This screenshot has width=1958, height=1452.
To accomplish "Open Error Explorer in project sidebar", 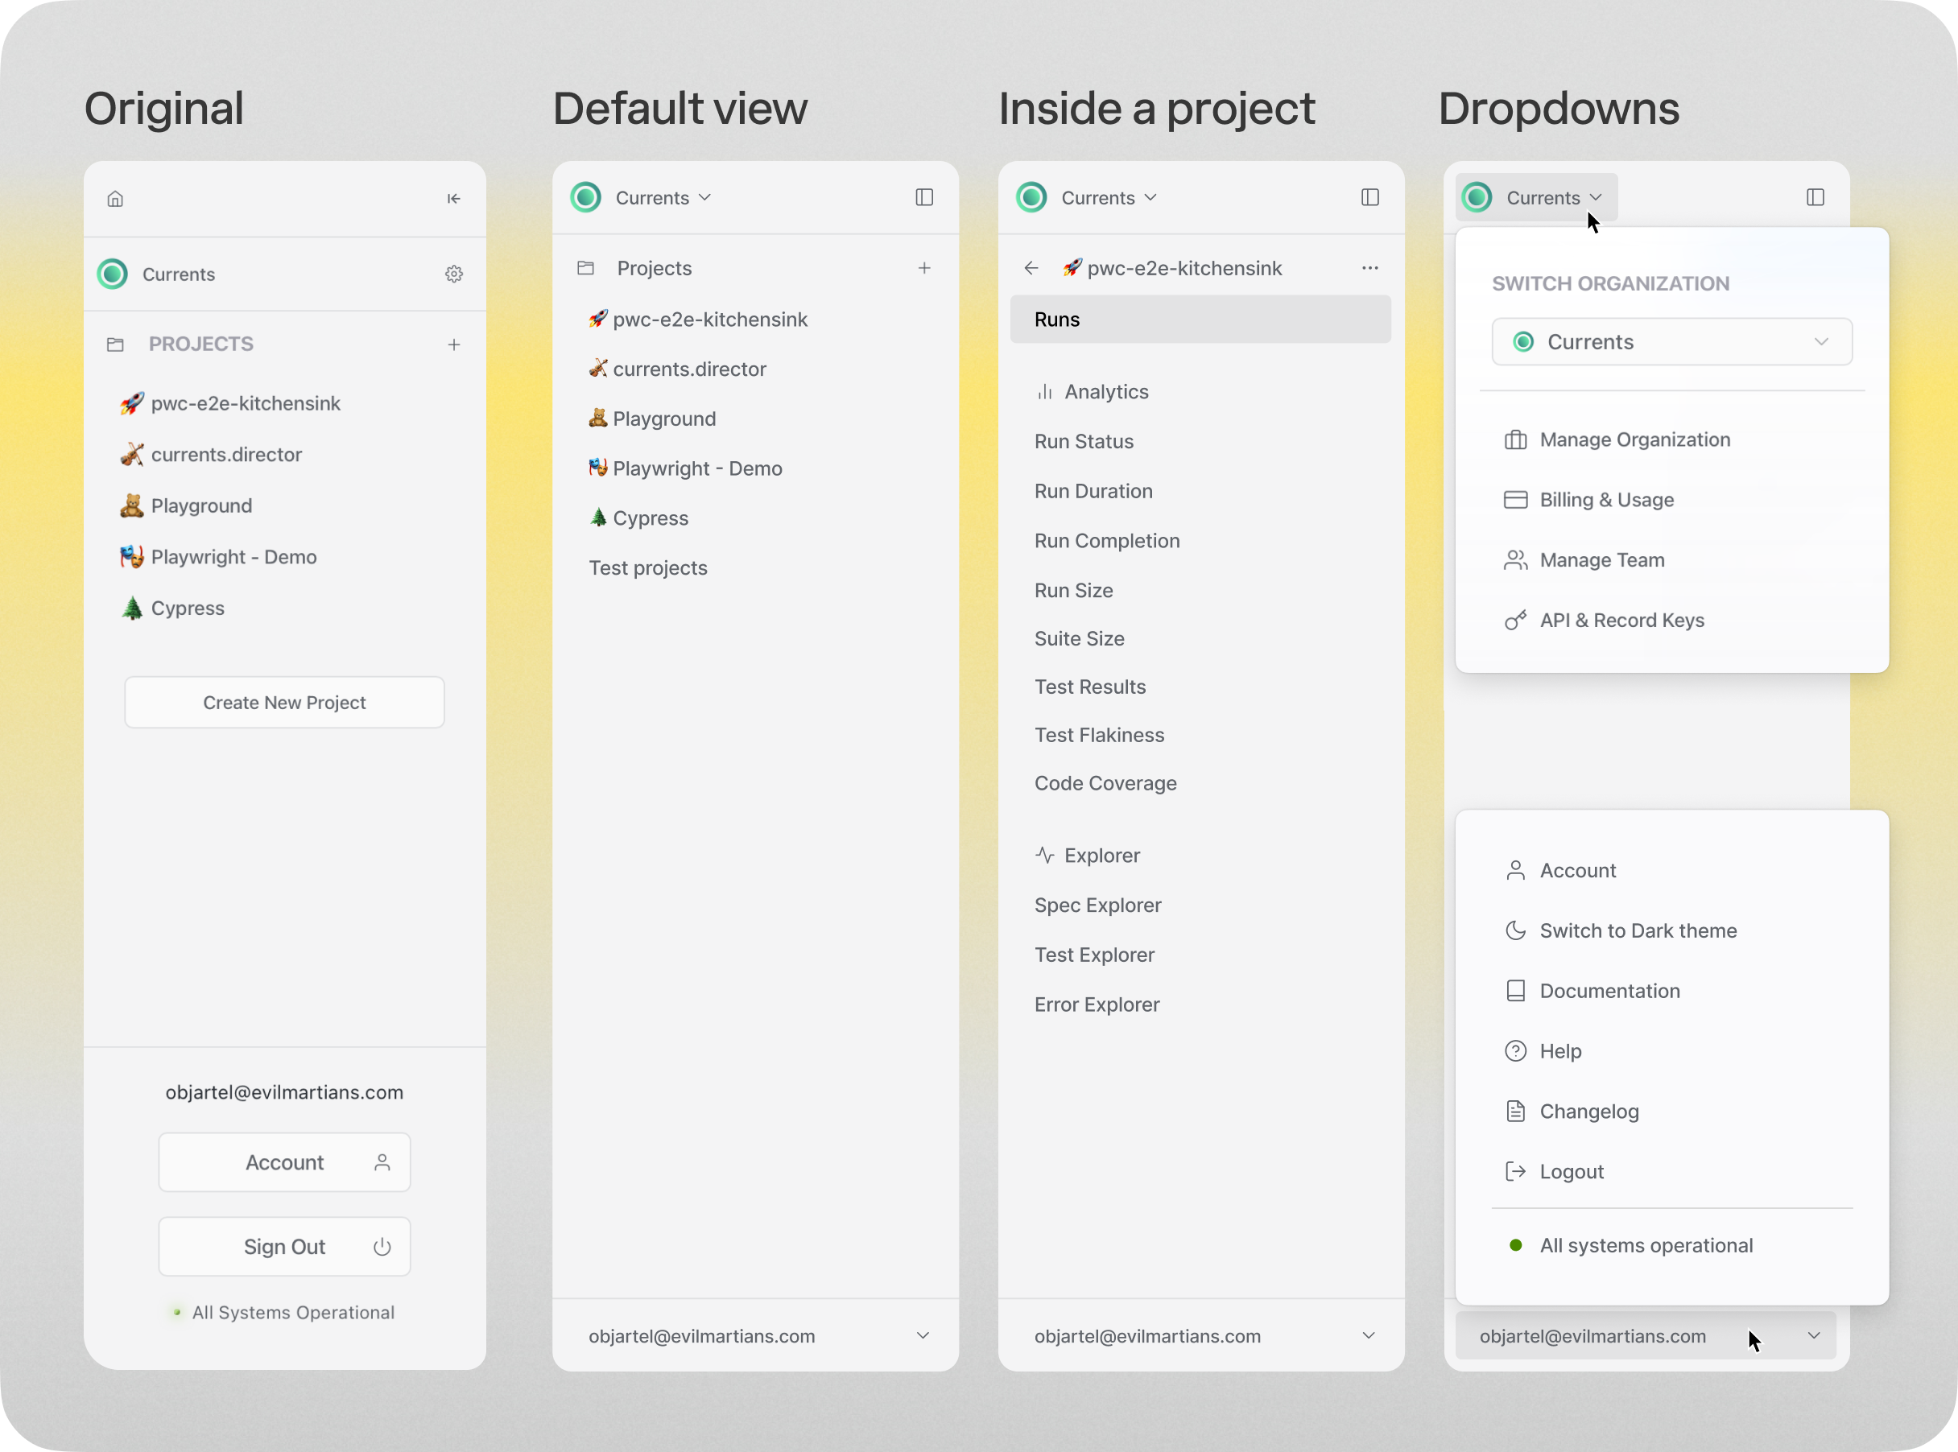I will (x=1097, y=1004).
